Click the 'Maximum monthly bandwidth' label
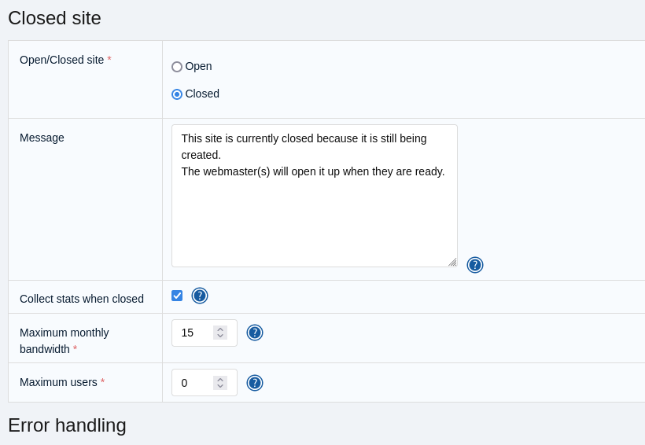The image size is (645, 445). pyautogui.click(x=64, y=333)
